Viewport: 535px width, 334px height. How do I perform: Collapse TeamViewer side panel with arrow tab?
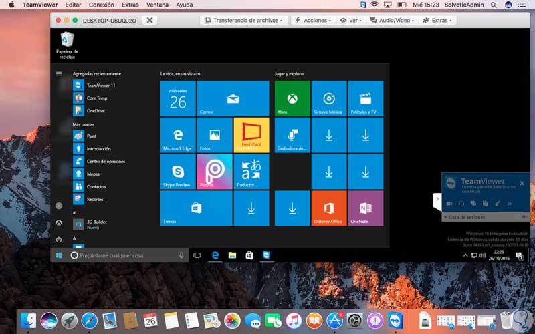[x=437, y=201]
